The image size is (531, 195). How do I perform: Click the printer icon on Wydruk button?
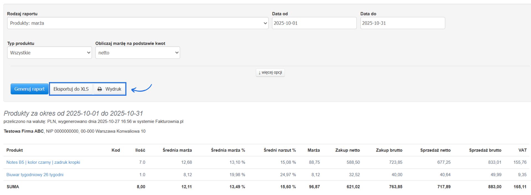[100, 89]
